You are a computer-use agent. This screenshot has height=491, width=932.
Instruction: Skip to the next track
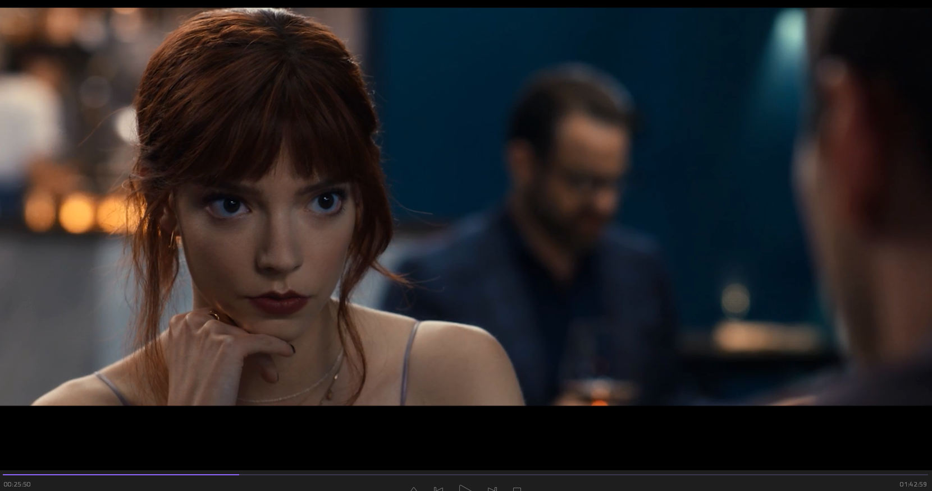pos(492,489)
